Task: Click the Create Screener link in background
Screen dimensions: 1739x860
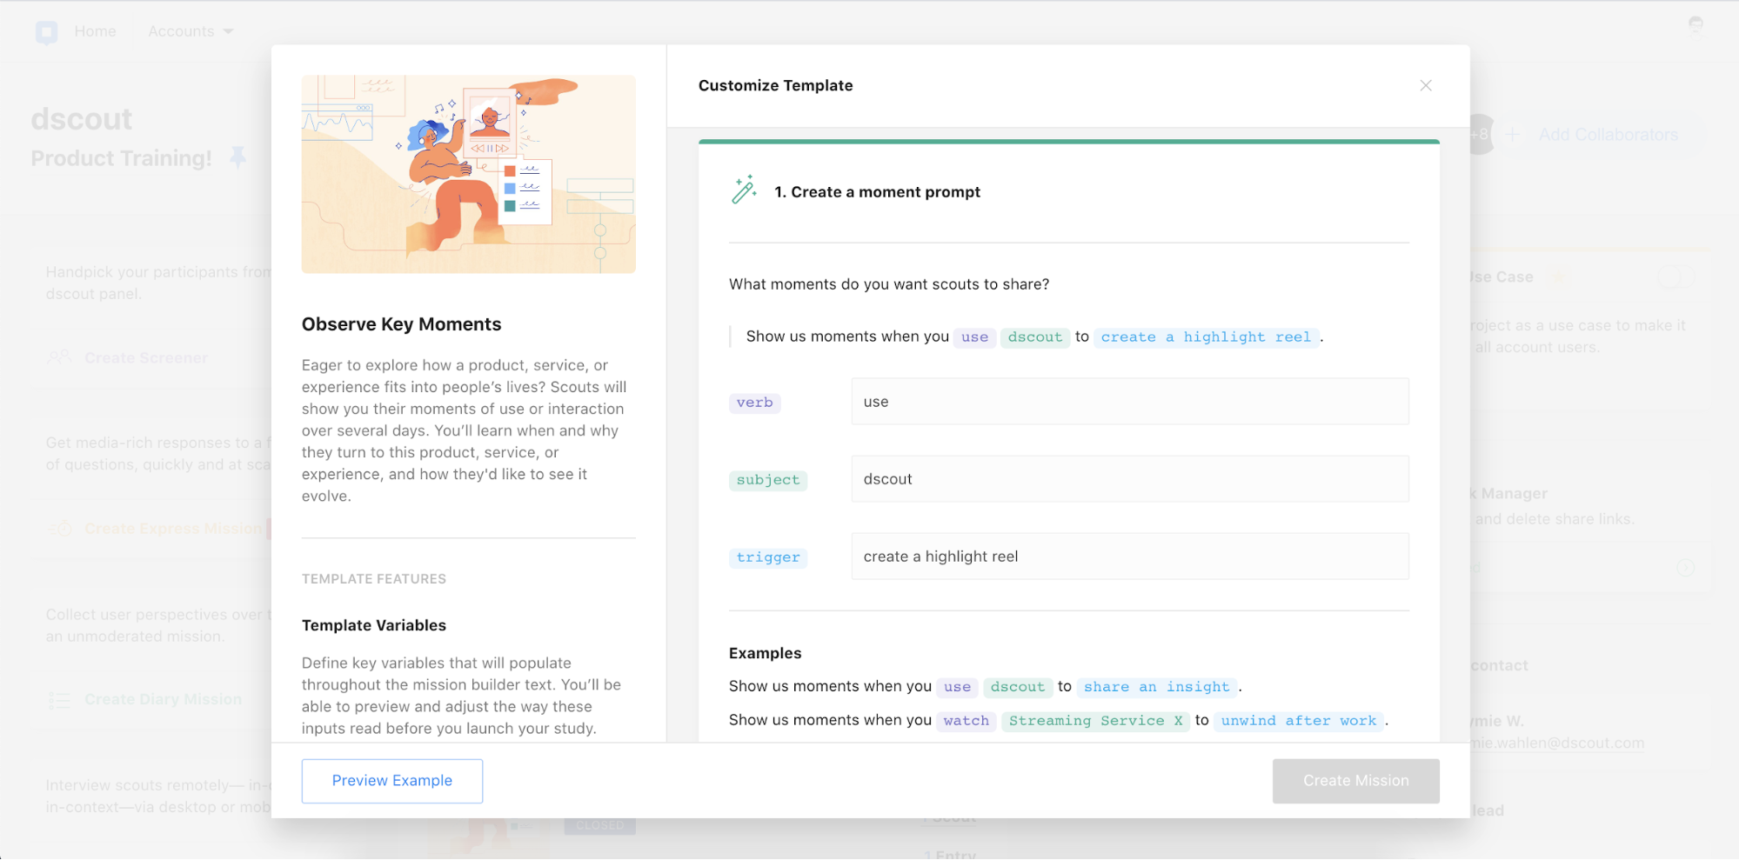Action: click(x=146, y=358)
